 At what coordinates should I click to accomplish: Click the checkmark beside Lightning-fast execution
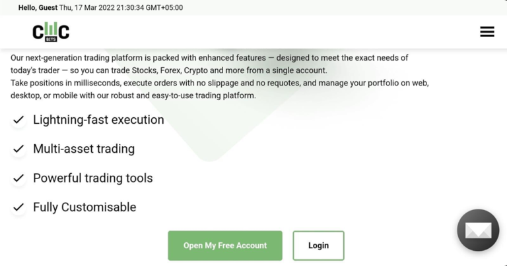(18, 120)
